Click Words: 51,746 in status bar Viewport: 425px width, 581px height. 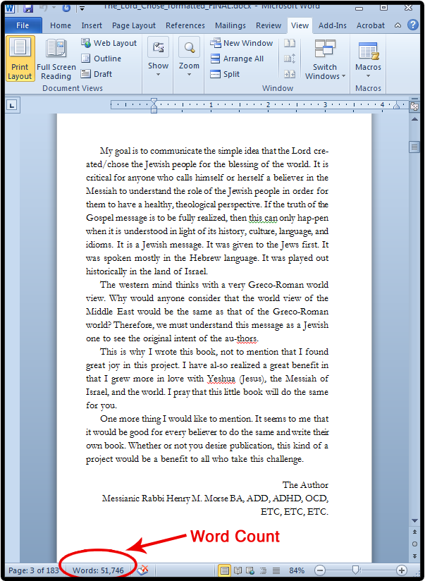(x=98, y=570)
